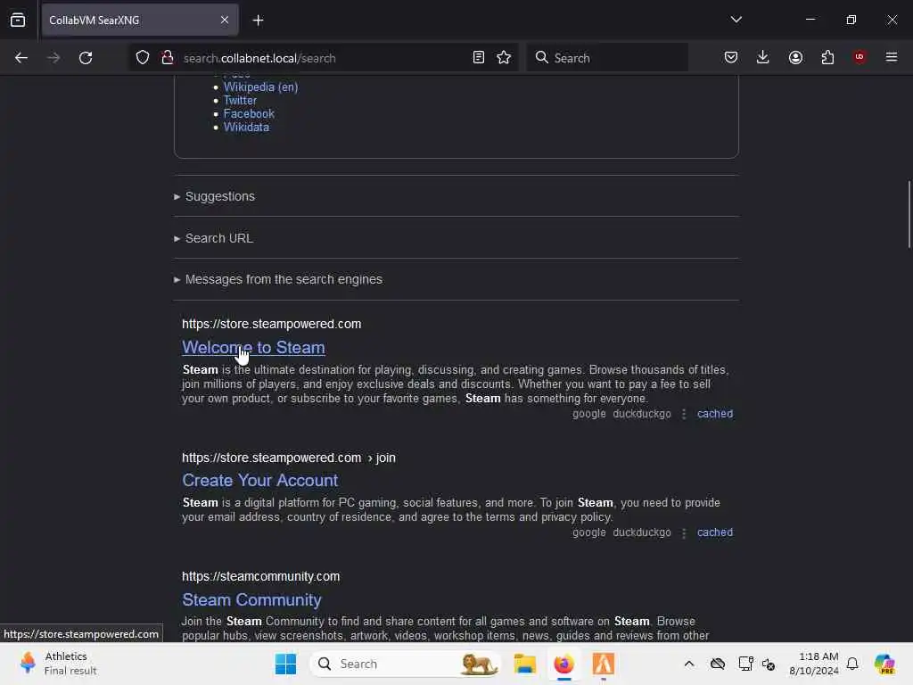Go forward with the forward arrow

(53, 58)
